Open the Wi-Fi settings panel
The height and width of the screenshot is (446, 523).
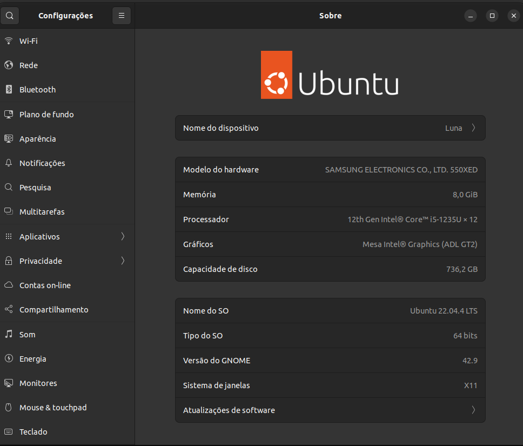tap(68, 41)
